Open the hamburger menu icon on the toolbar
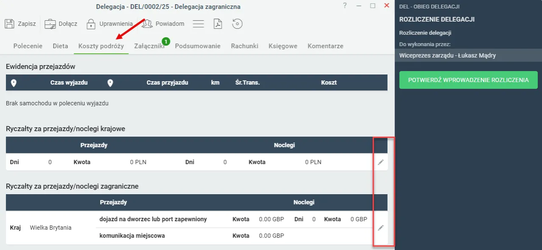 coord(198,24)
